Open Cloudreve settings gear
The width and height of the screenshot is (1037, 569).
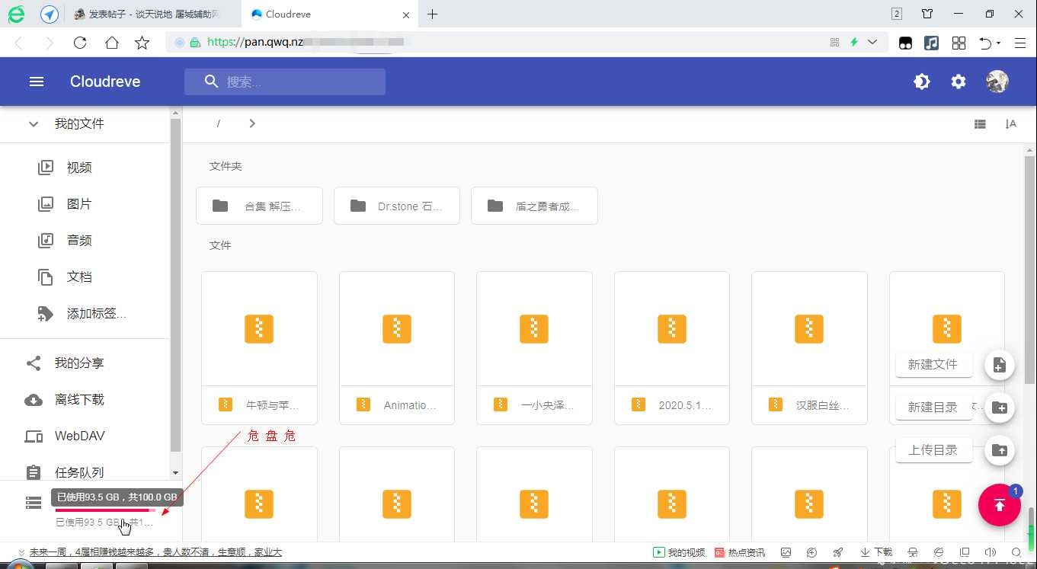959,82
